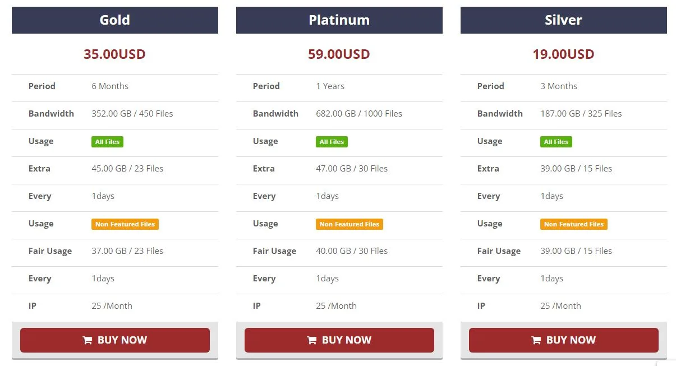
Task: Click the cart icon on Silver's Buy Now
Action: (x=536, y=340)
